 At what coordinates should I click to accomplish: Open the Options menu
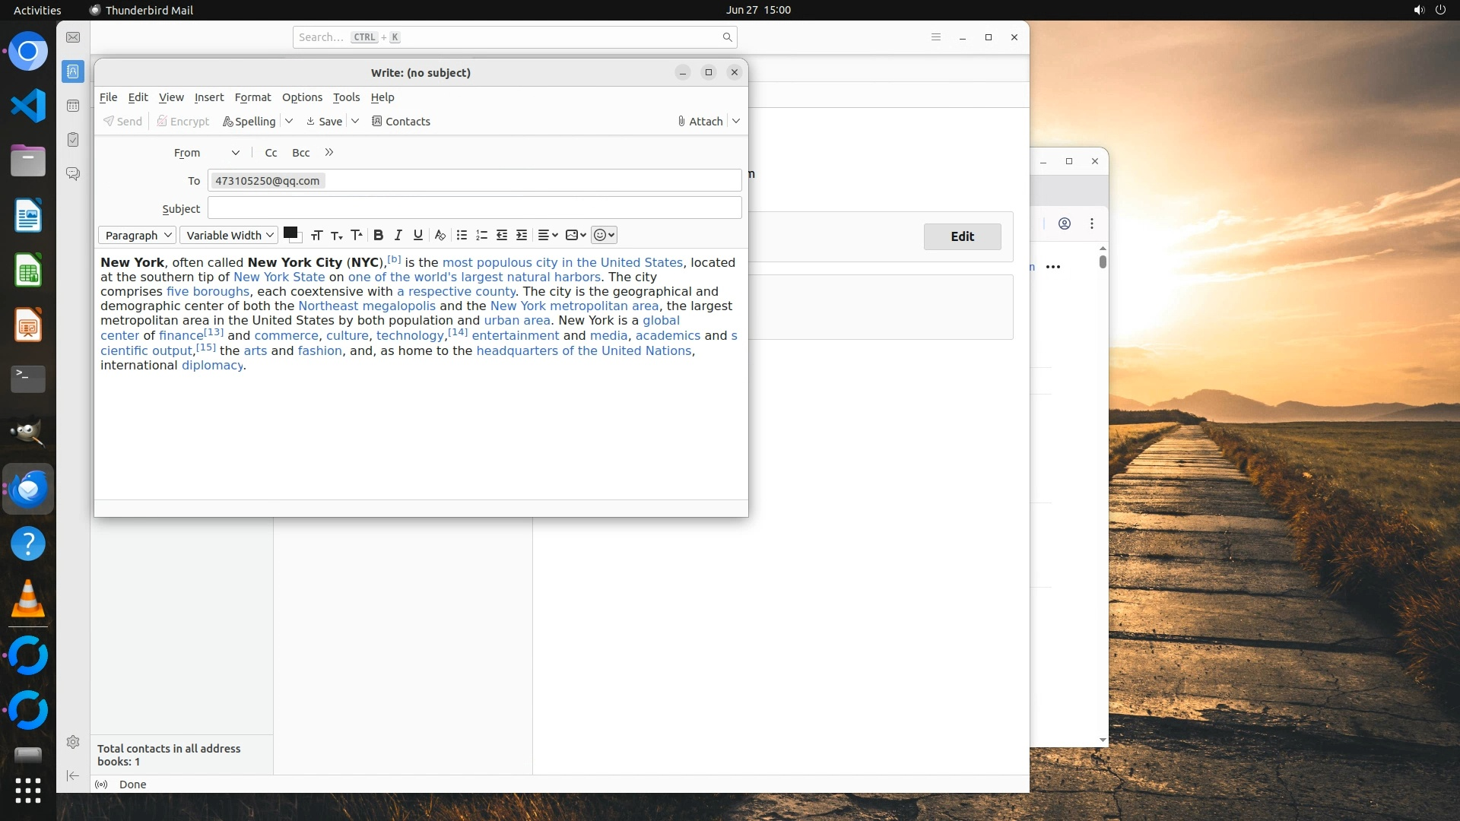[302, 97]
